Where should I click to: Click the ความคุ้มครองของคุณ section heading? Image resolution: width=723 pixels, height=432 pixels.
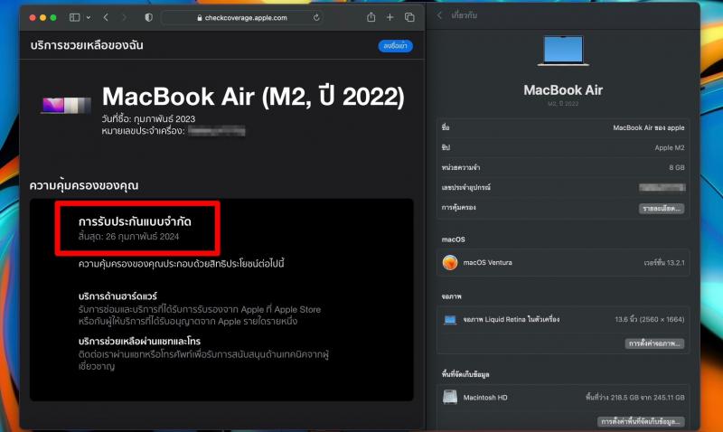[84, 185]
